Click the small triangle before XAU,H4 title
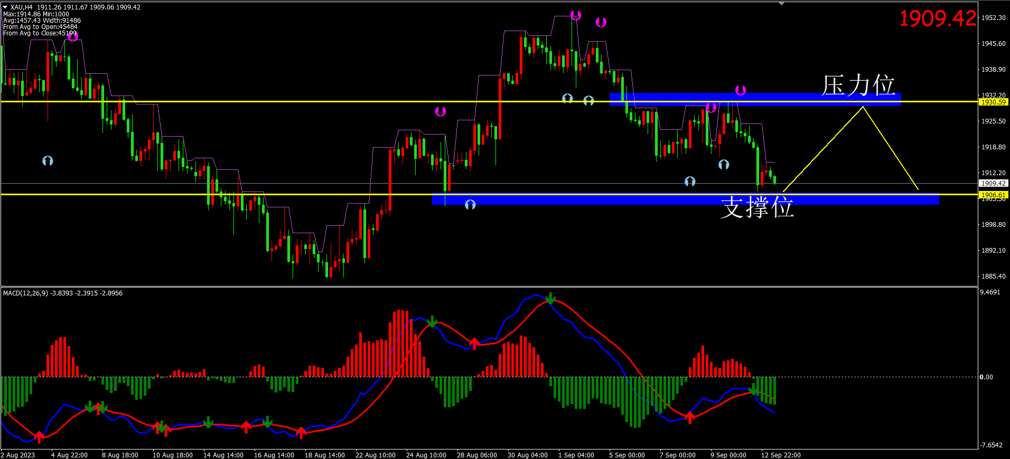 5,7
